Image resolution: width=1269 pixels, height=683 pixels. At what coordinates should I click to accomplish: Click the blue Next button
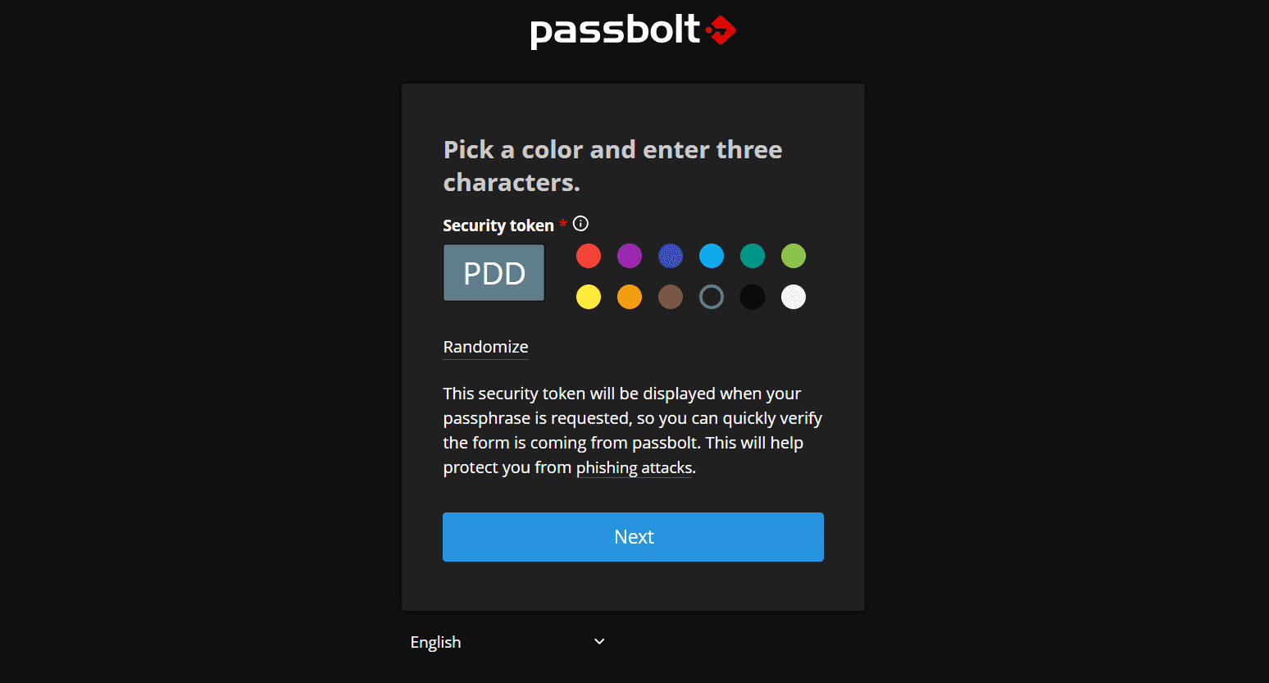point(633,537)
